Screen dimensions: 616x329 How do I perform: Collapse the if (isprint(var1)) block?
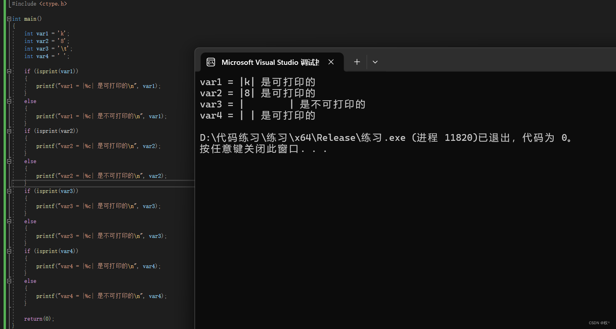coord(9,71)
